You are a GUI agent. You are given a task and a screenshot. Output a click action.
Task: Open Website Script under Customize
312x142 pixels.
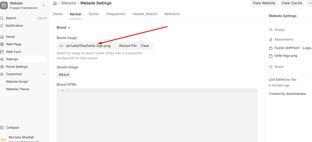(17, 82)
